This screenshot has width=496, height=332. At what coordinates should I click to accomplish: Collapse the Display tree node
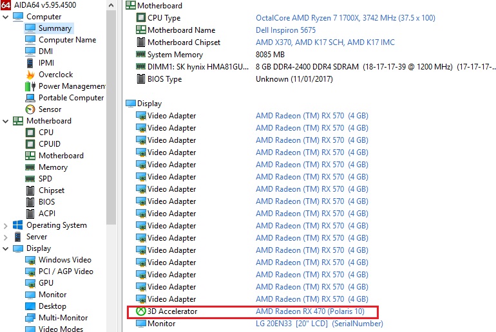[x=5, y=248]
